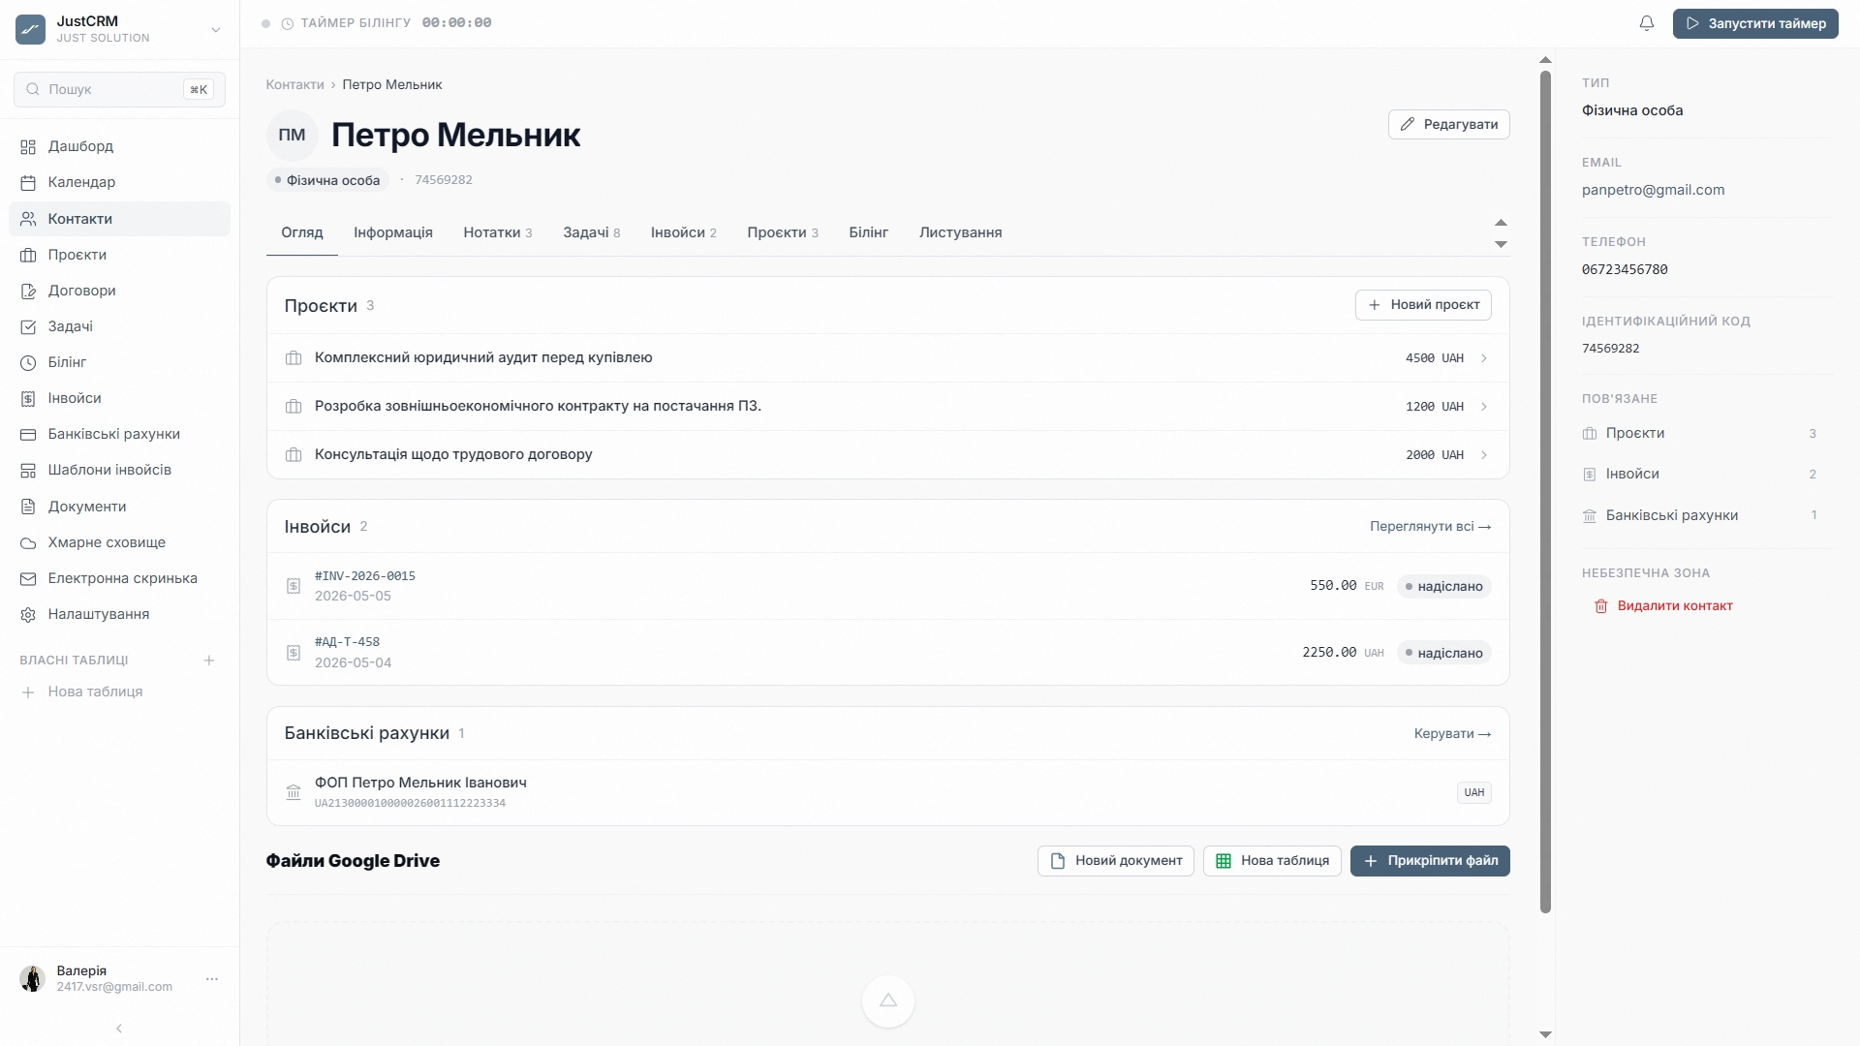Click Новий документ button
Screen dimensions: 1860x1046
pos(1116,861)
